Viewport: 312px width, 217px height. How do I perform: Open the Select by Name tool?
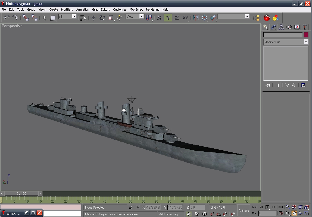pos(83,18)
